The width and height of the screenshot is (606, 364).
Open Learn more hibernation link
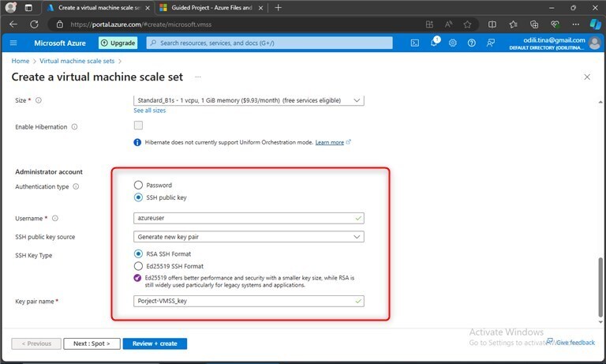[330, 142]
